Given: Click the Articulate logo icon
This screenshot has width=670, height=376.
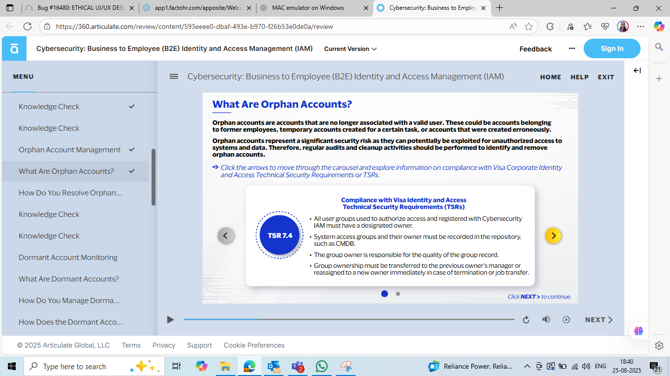Looking at the screenshot, I should (x=14, y=48).
